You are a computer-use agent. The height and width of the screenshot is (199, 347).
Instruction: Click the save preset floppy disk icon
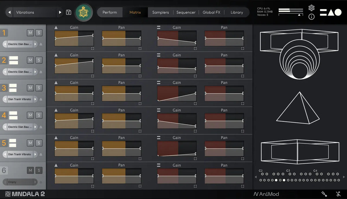tap(69, 12)
